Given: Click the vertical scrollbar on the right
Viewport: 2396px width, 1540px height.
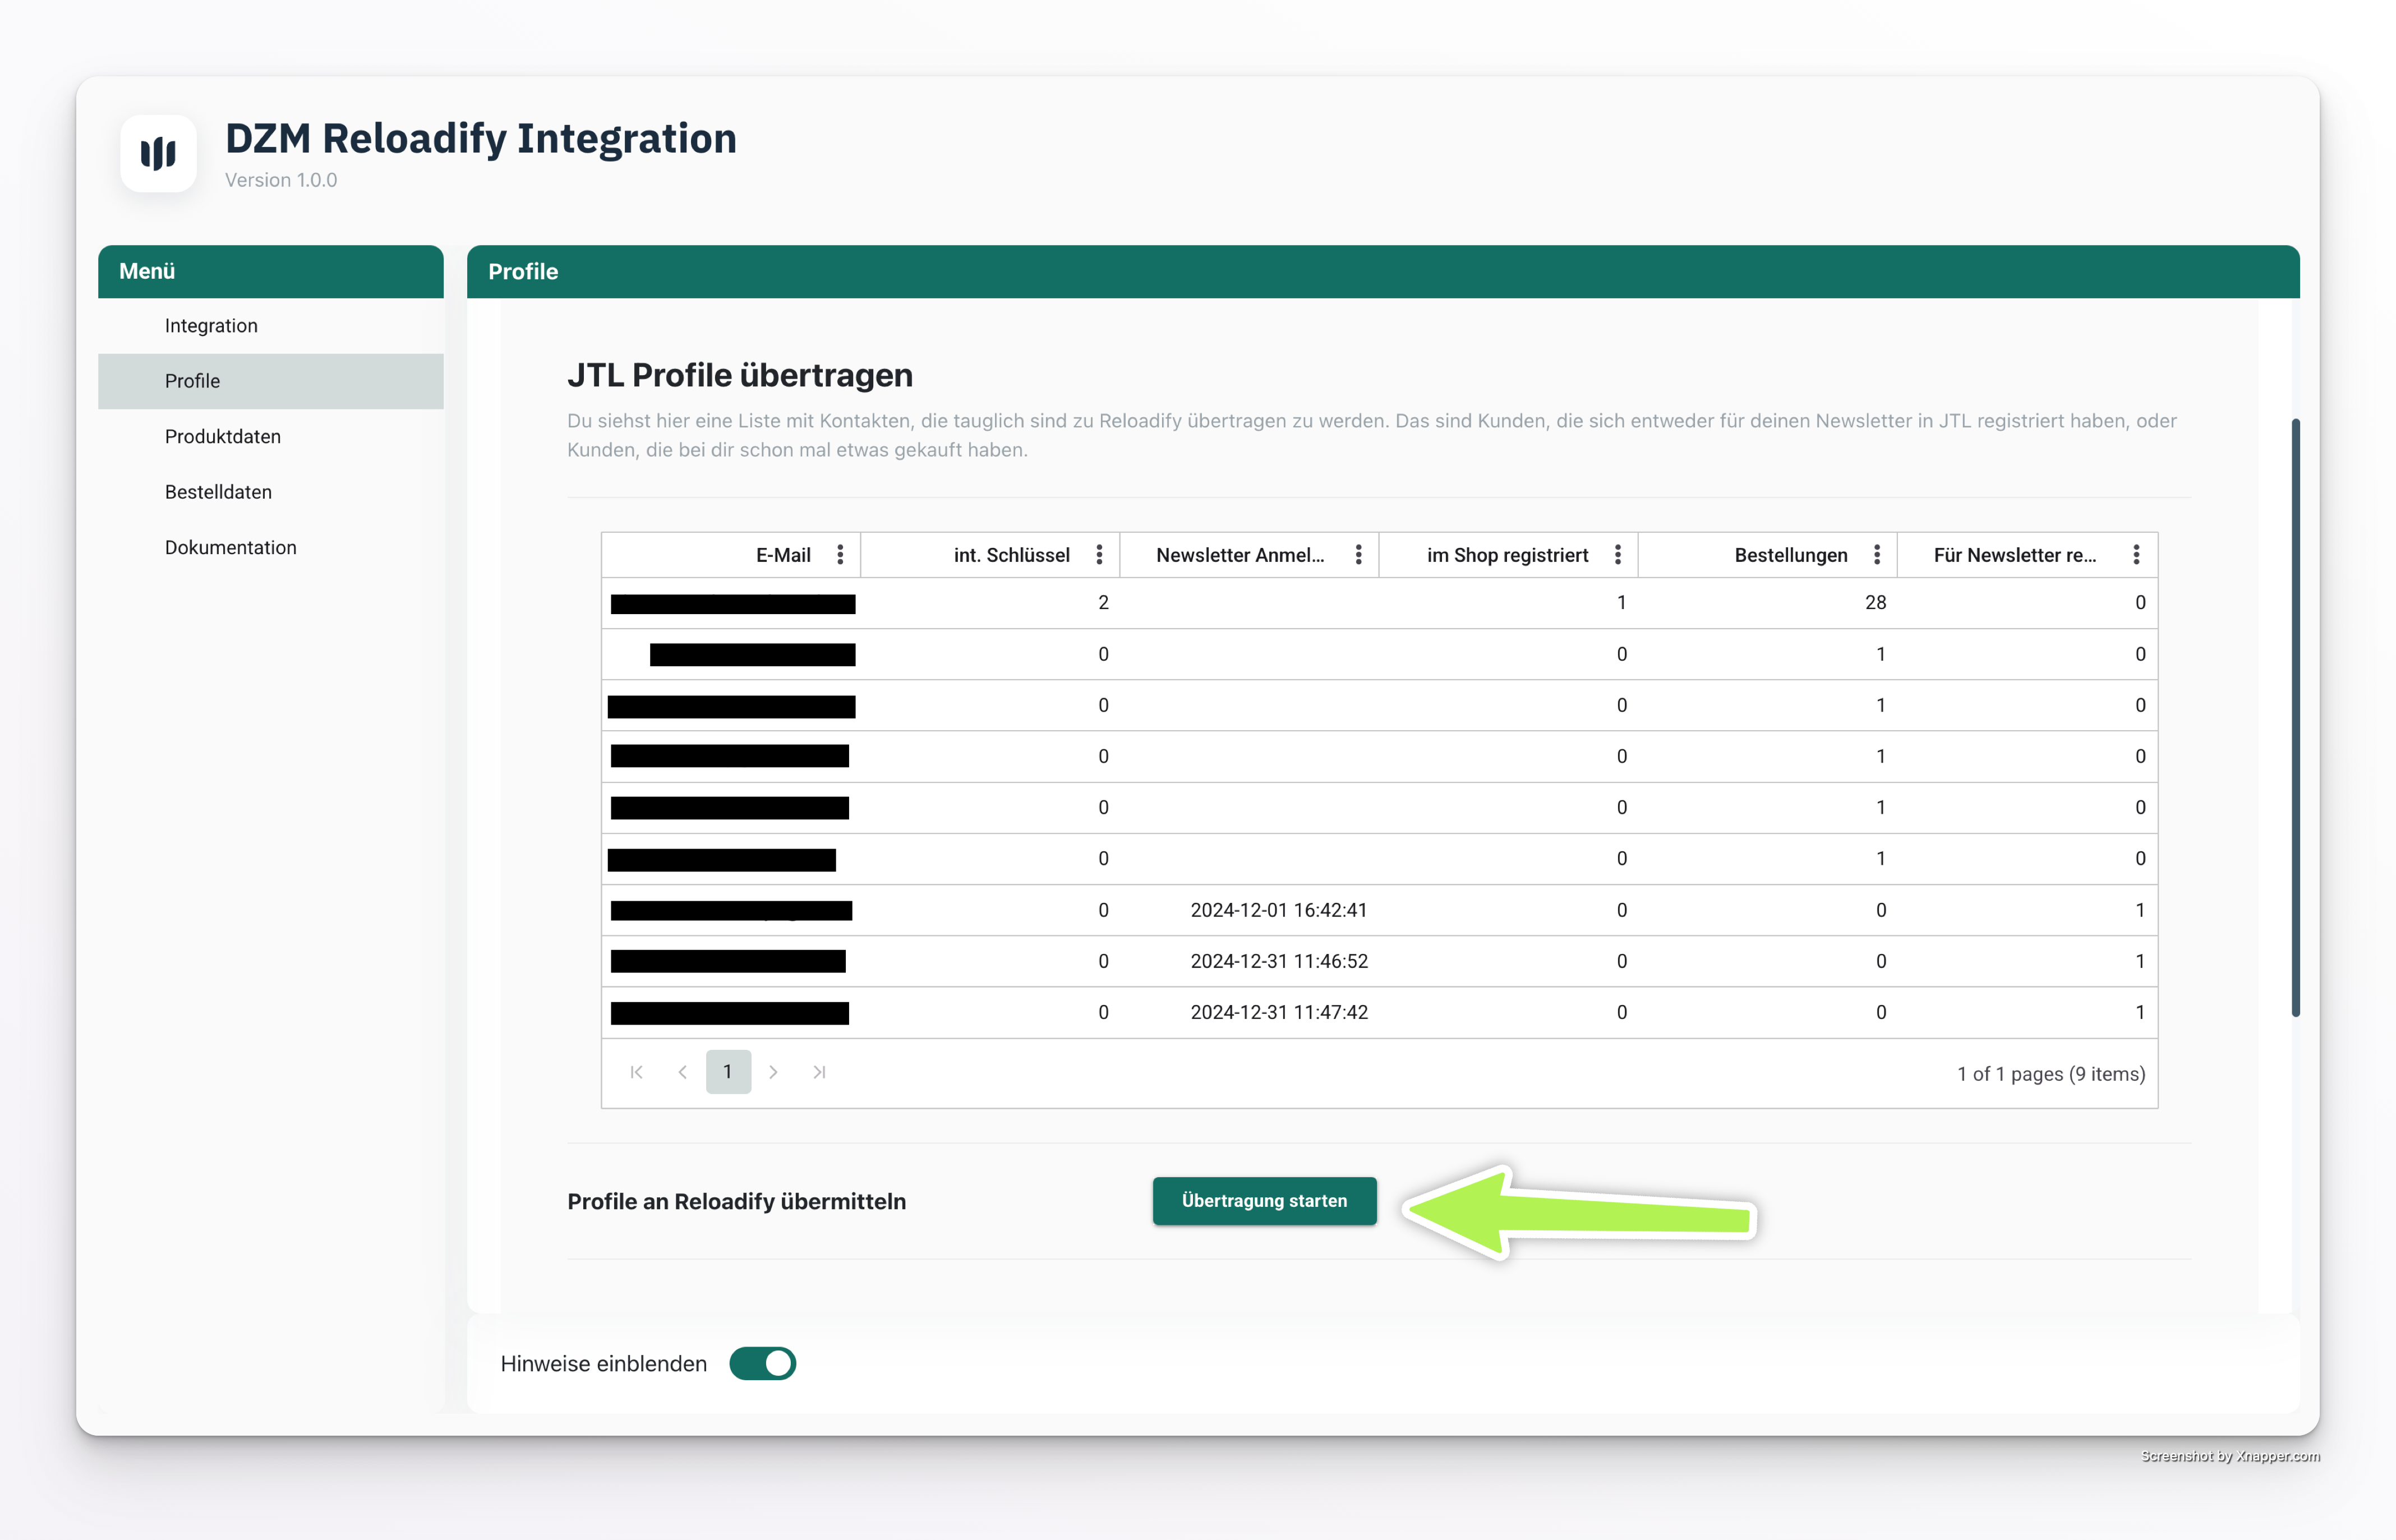Looking at the screenshot, I should [2295, 717].
